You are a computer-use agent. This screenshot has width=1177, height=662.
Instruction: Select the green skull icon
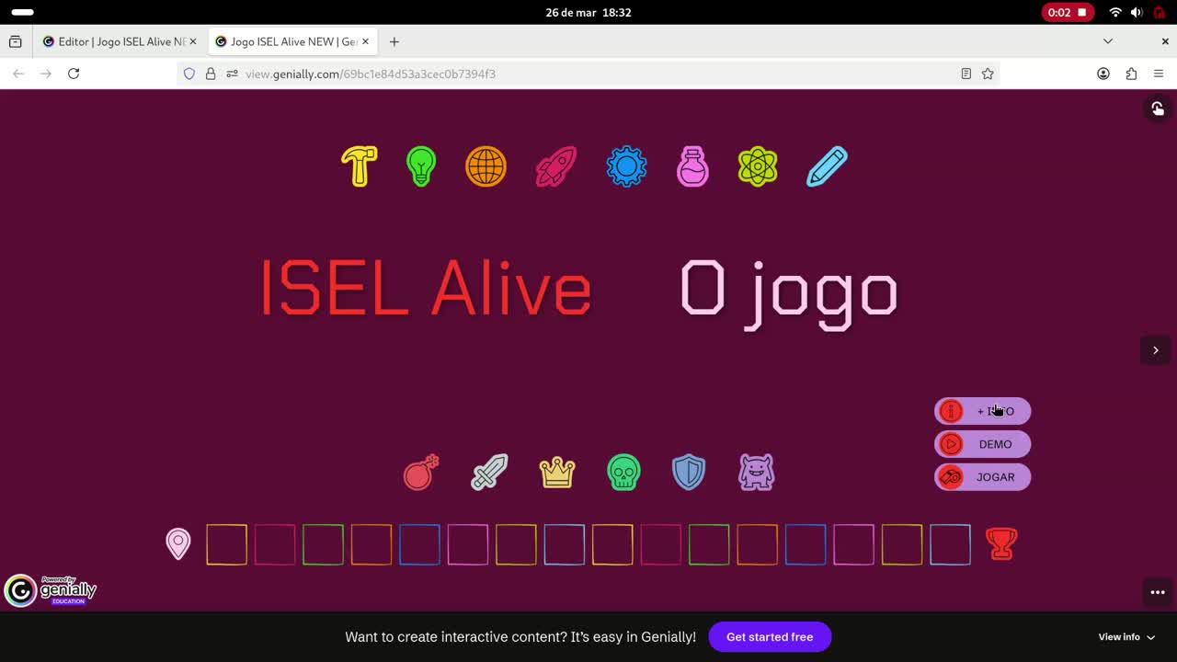pyautogui.click(x=623, y=472)
